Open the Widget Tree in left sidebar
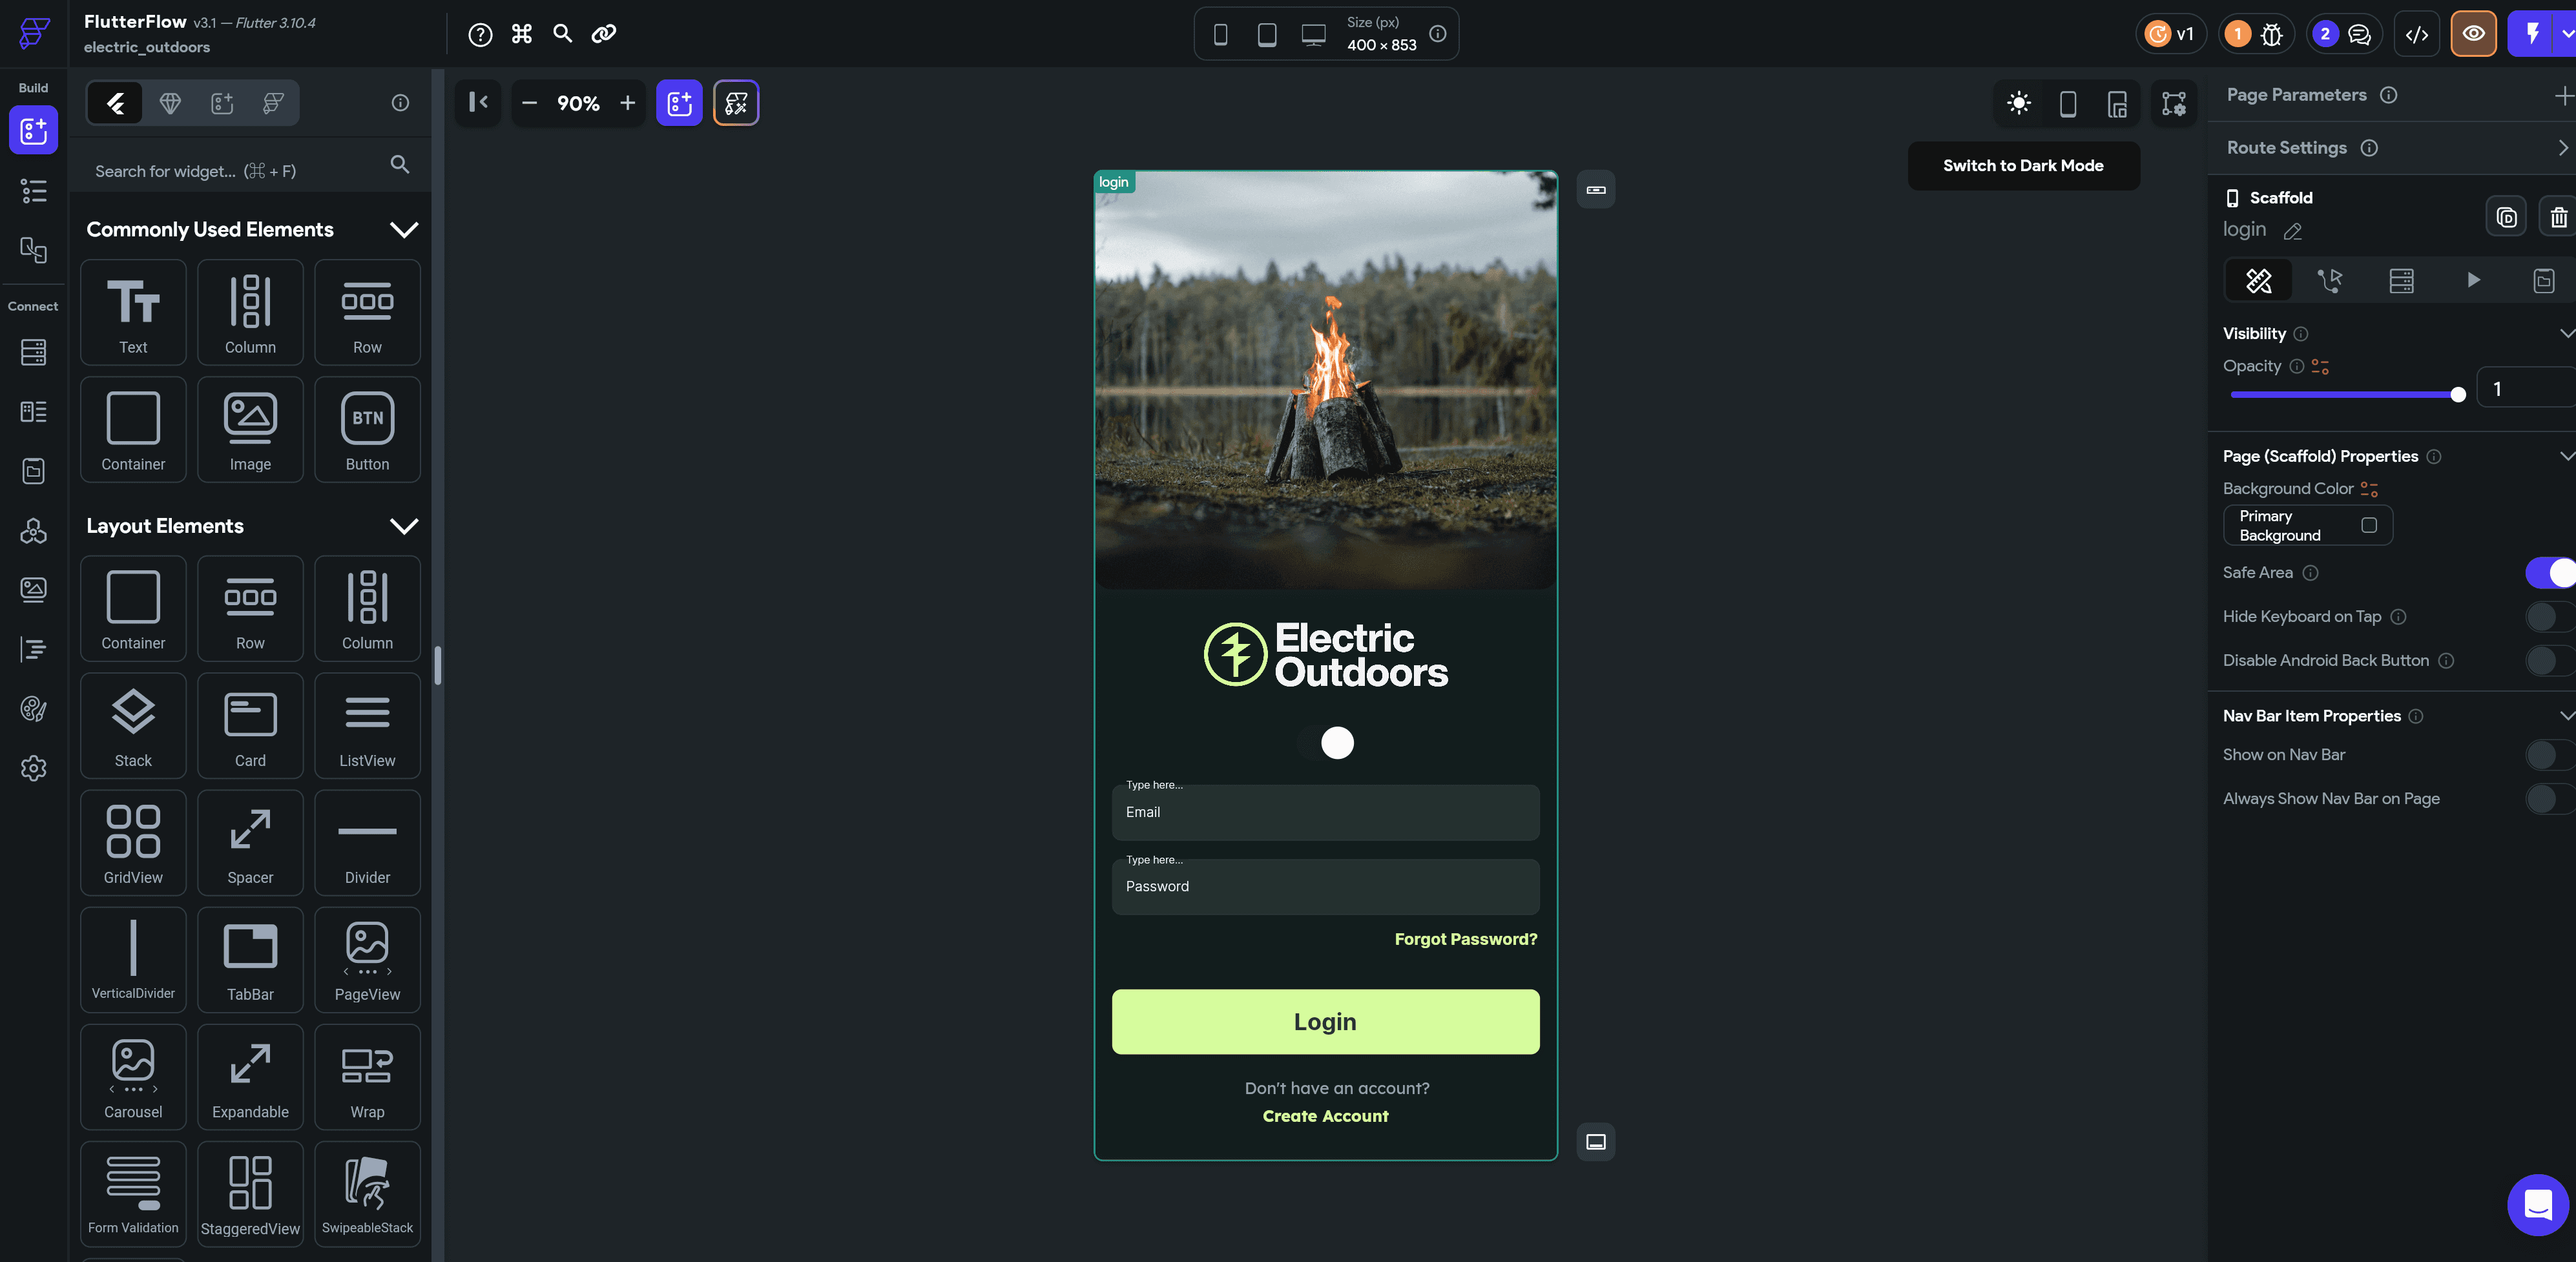2576x1262 pixels. point(33,191)
